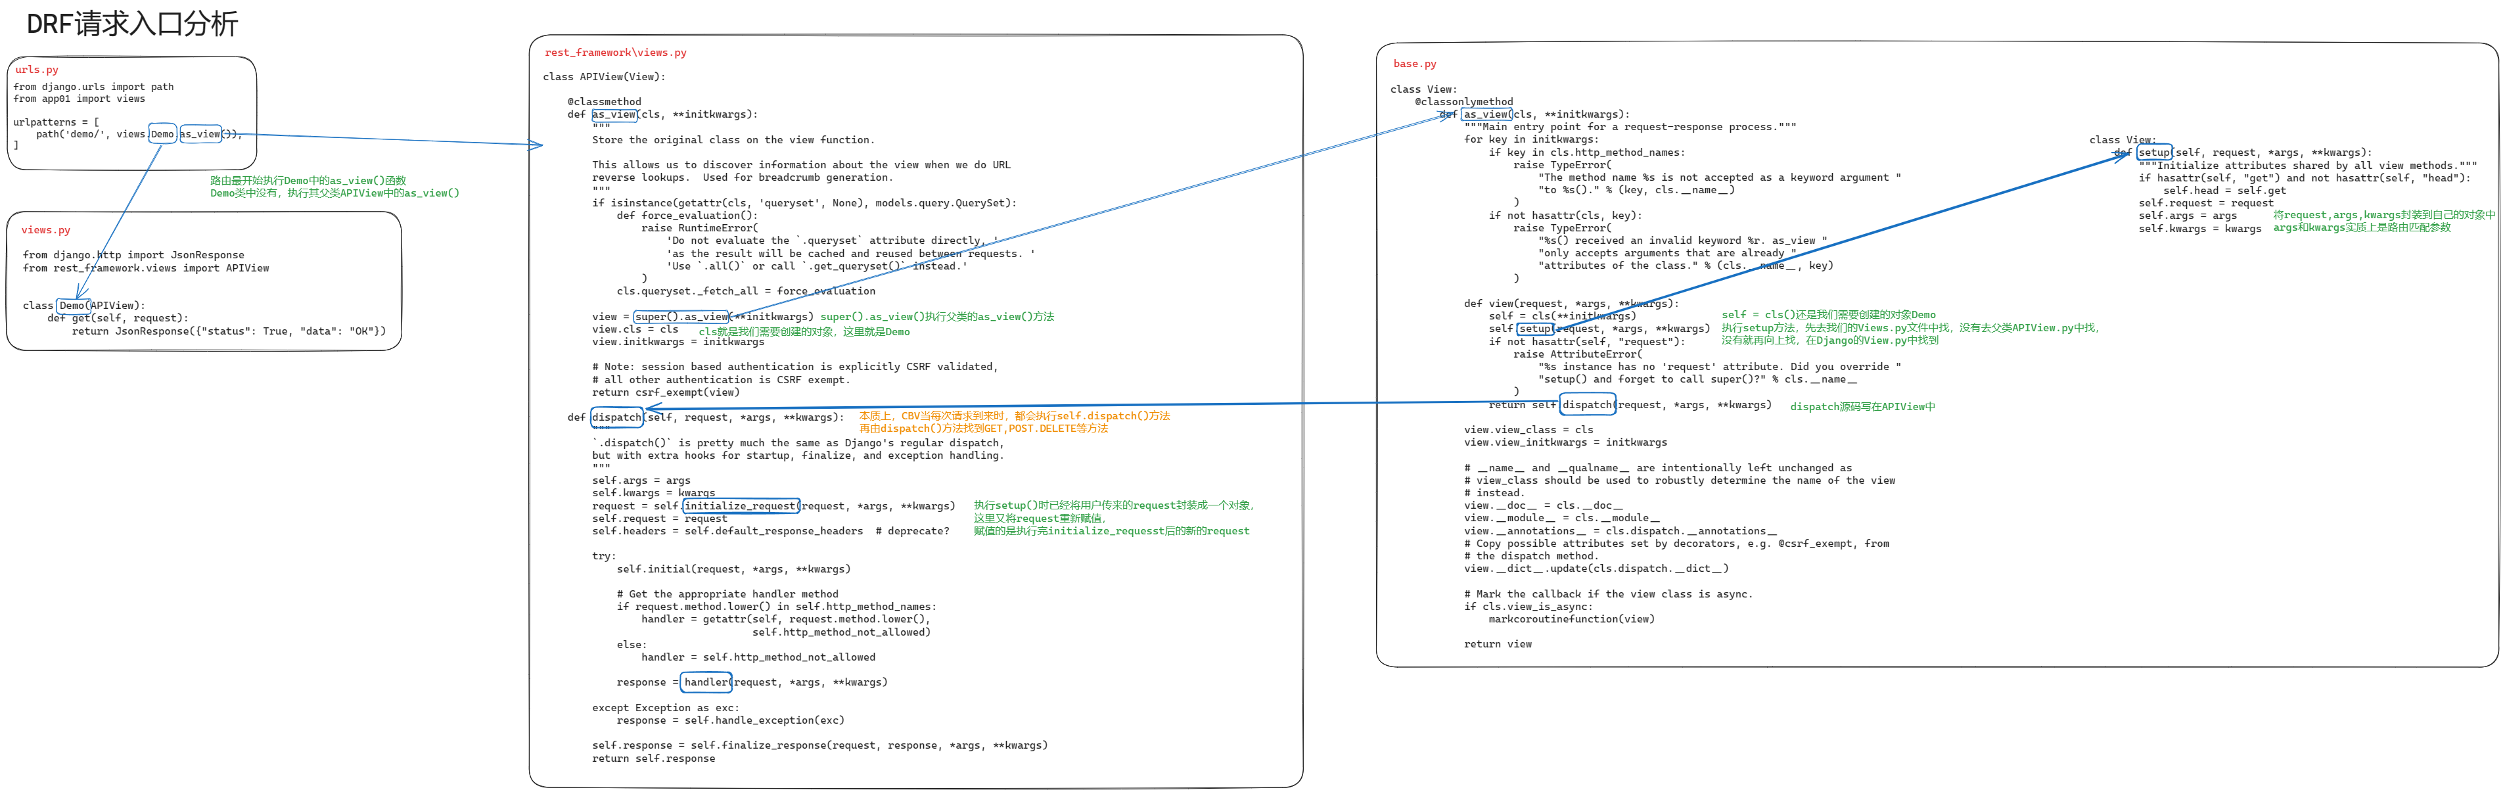The image size is (2505, 794).
Task: Click the DRF请求入口分析 title text
Action: [x=132, y=24]
